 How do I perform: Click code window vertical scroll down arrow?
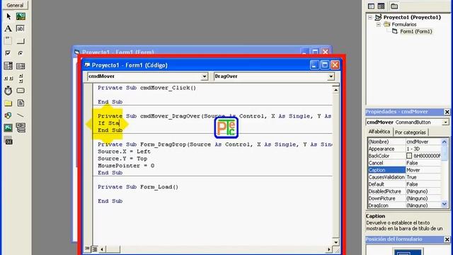336,242
